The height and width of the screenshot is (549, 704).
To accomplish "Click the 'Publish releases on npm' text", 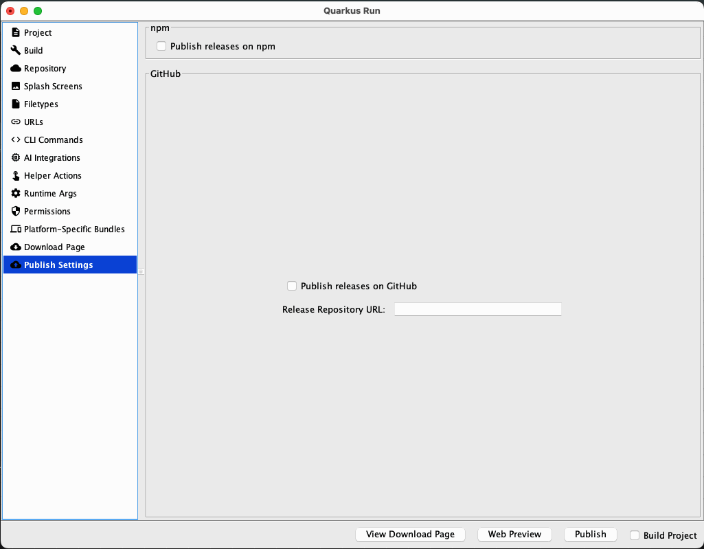I will (223, 46).
